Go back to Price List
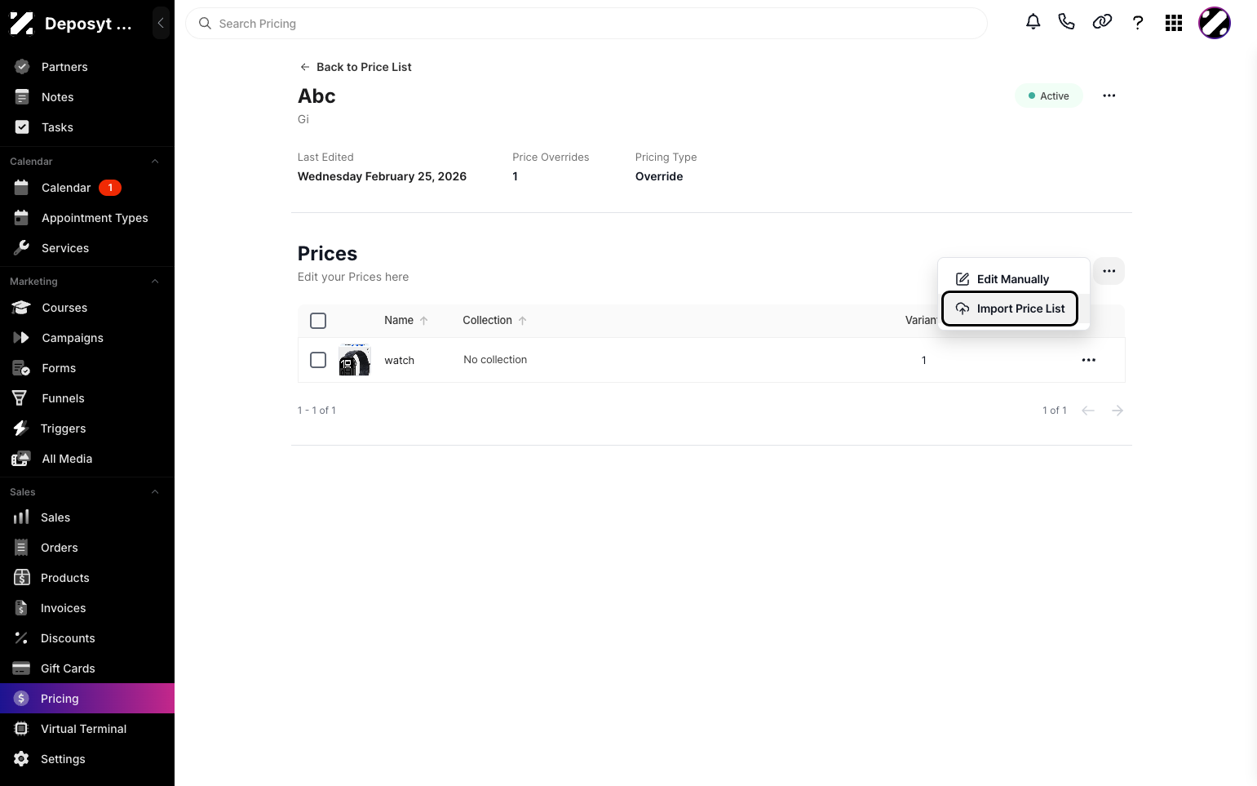The width and height of the screenshot is (1257, 786). pos(356,67)
